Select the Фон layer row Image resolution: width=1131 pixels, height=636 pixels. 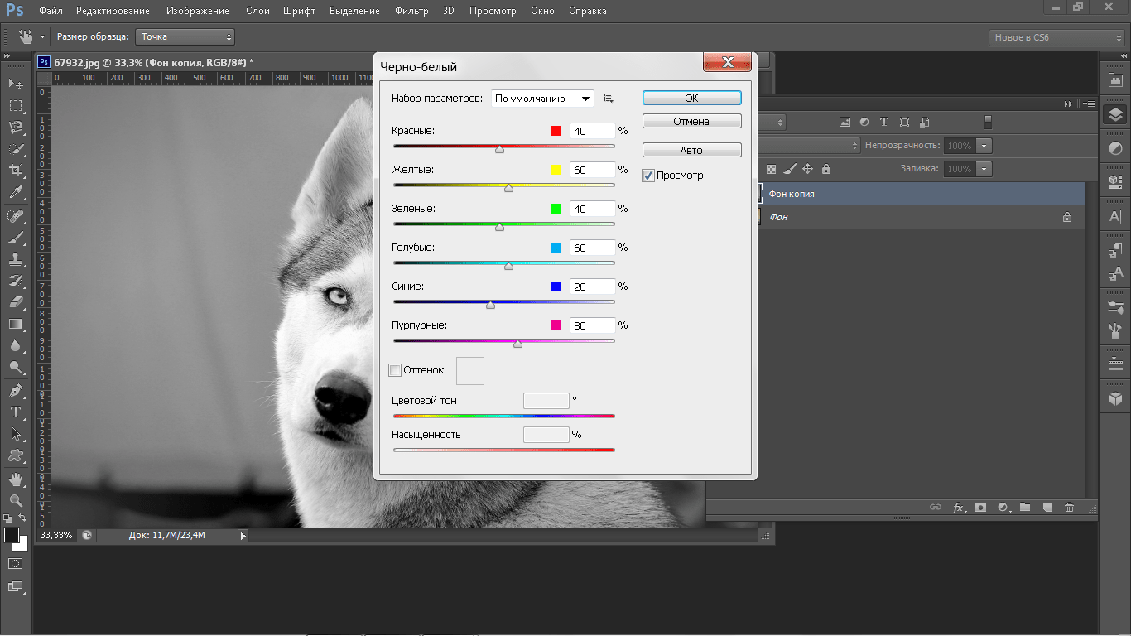coord(922,217)
